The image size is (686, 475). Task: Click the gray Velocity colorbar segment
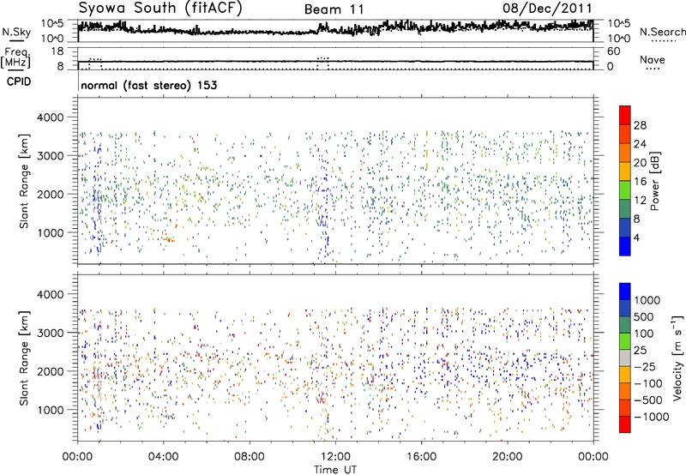(625, 358)
